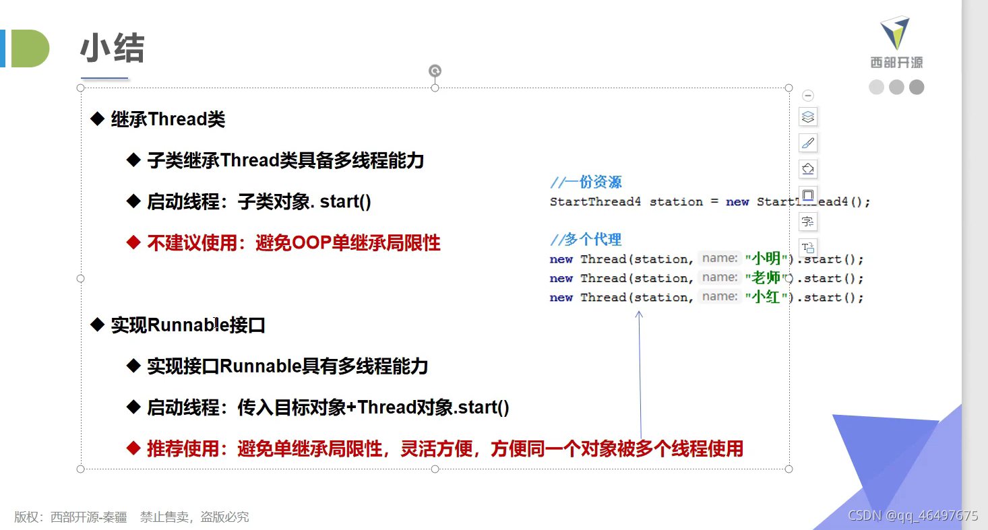Collapse the floating quick toolbar (minus icon)
988x530 pixels.
(x=808, y=96)
